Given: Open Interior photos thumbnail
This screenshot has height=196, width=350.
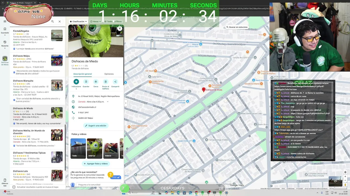Looking at the screenshot, I should pos(95,148).
